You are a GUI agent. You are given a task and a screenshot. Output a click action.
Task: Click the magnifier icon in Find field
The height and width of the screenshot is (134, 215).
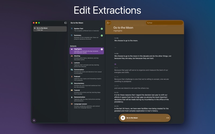[x=148, y=23]
